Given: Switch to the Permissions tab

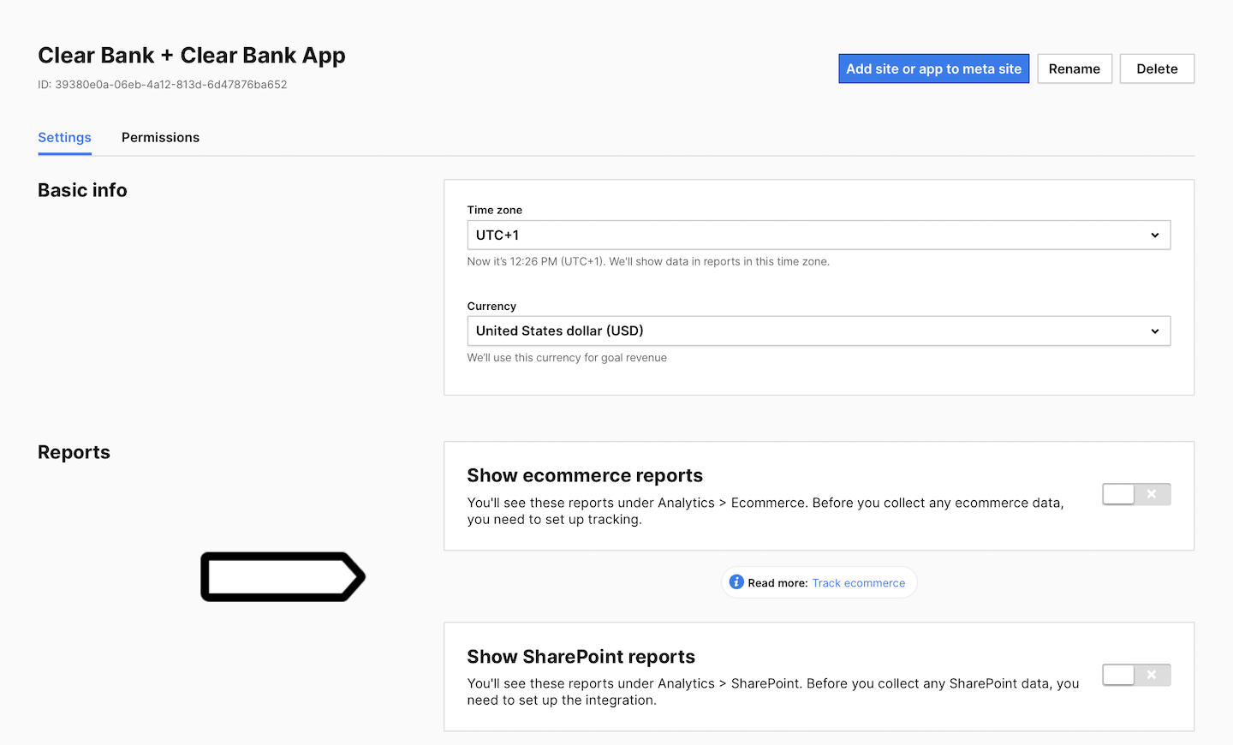Looking at the screenshot, I should click(x=160, y=138).
